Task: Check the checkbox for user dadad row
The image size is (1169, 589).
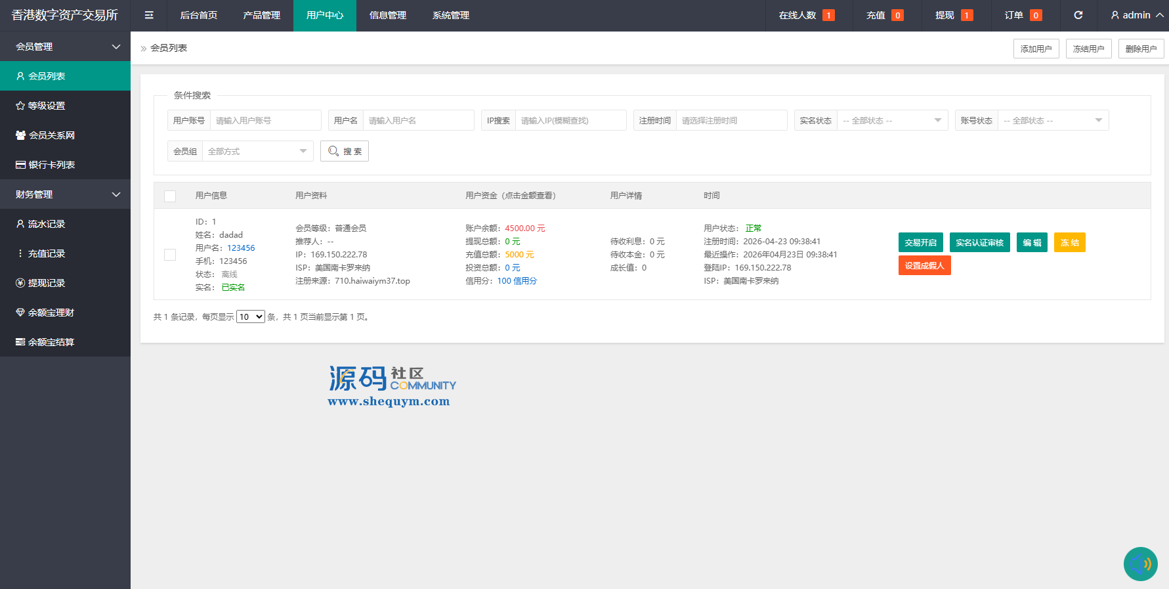Action: (x=170, y=255)
